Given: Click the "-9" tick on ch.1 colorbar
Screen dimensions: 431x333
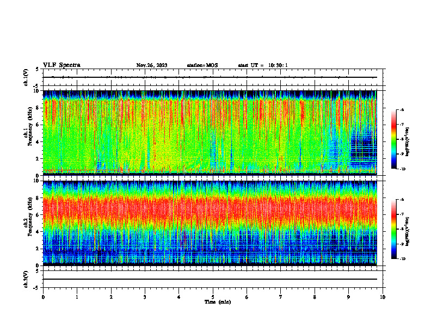Looking at the screenshot, I should pyautogui.click(x=402, y=154).
